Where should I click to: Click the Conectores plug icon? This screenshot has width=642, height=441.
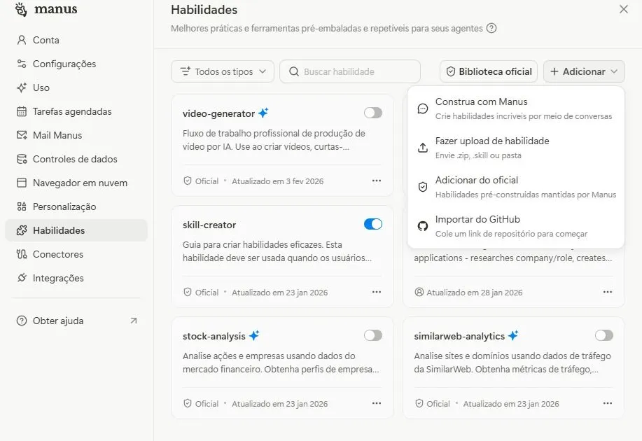[x=20, y=254]
